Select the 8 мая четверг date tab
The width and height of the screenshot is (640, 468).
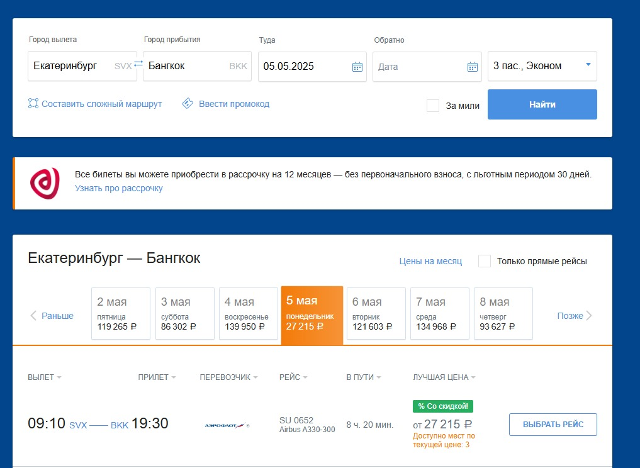503,313
